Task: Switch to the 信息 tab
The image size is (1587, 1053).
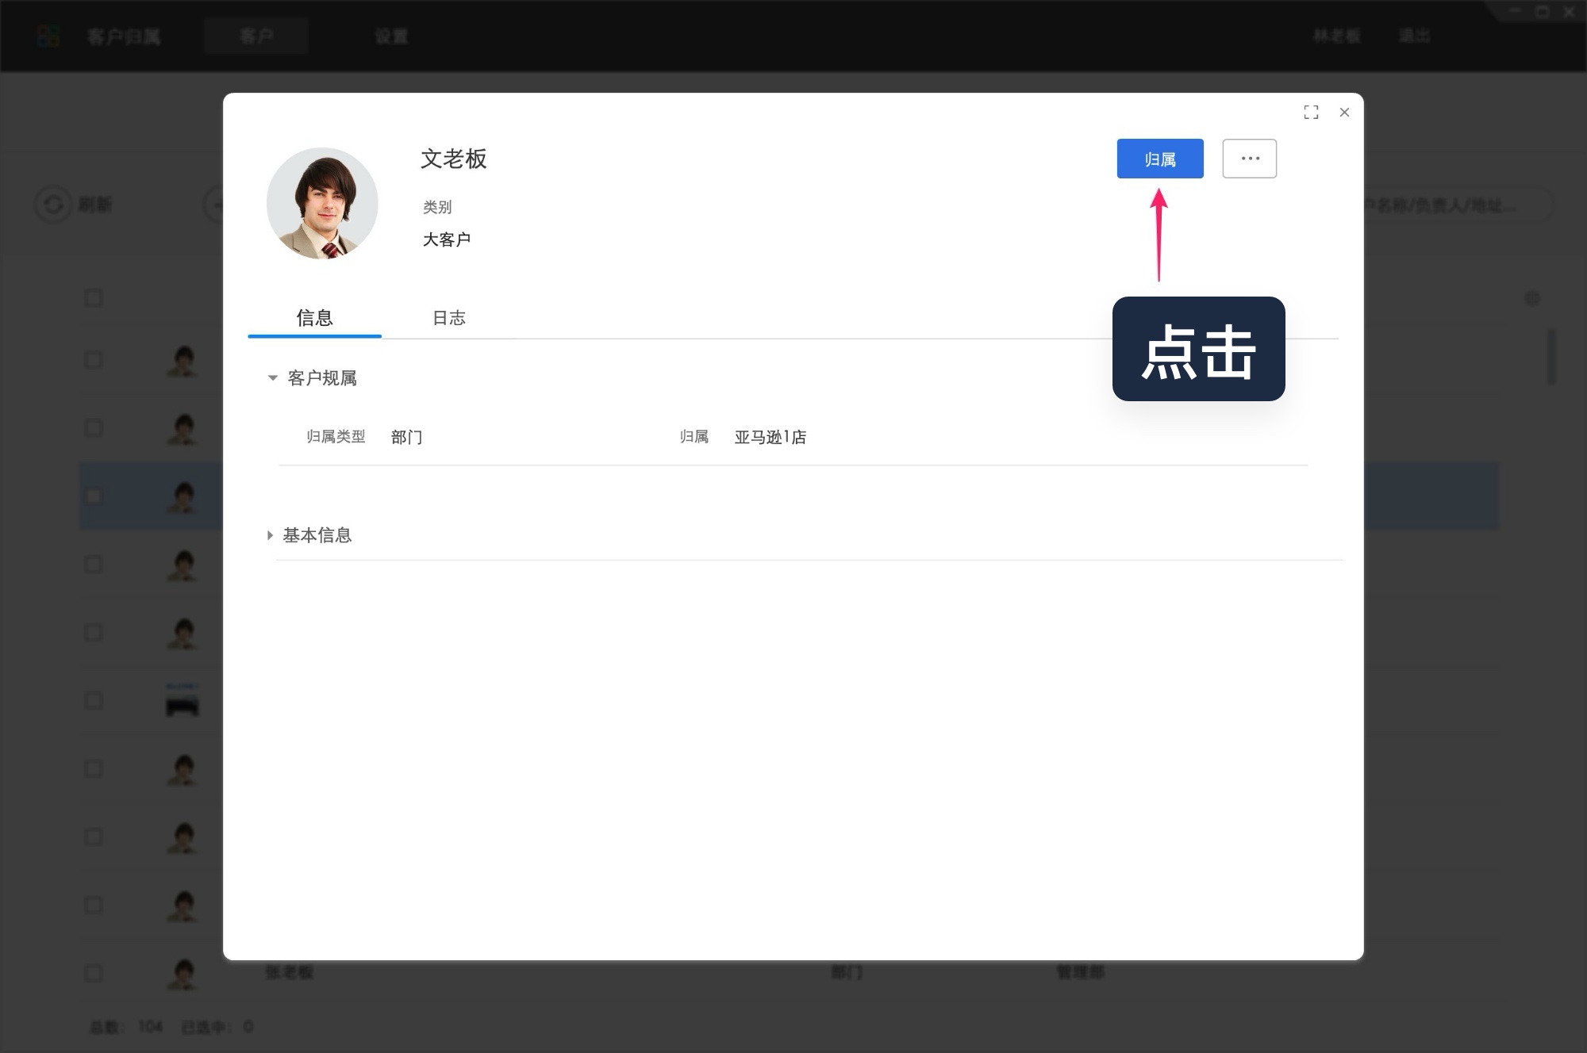Action: [314, 318]
